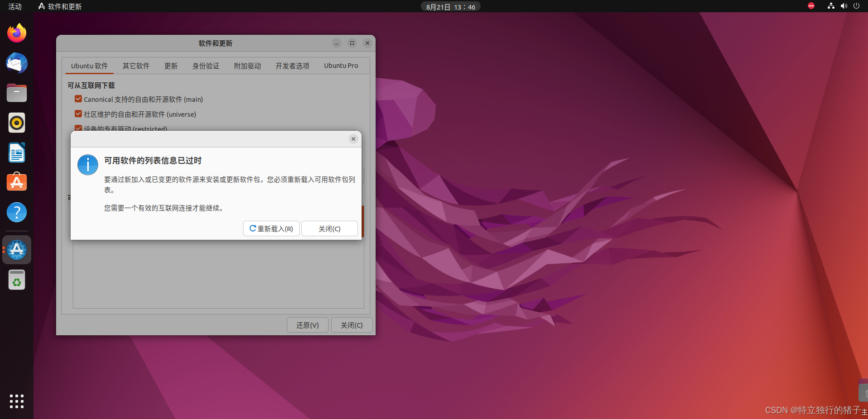Close the outdated software list dialog with X
Screen dimensions: 868x419
[353, 139]
